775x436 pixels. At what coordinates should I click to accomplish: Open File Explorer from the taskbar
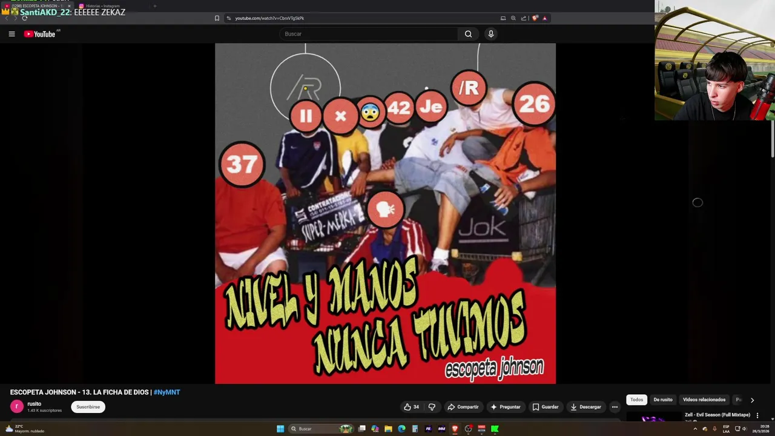click(x=388, y=429)
